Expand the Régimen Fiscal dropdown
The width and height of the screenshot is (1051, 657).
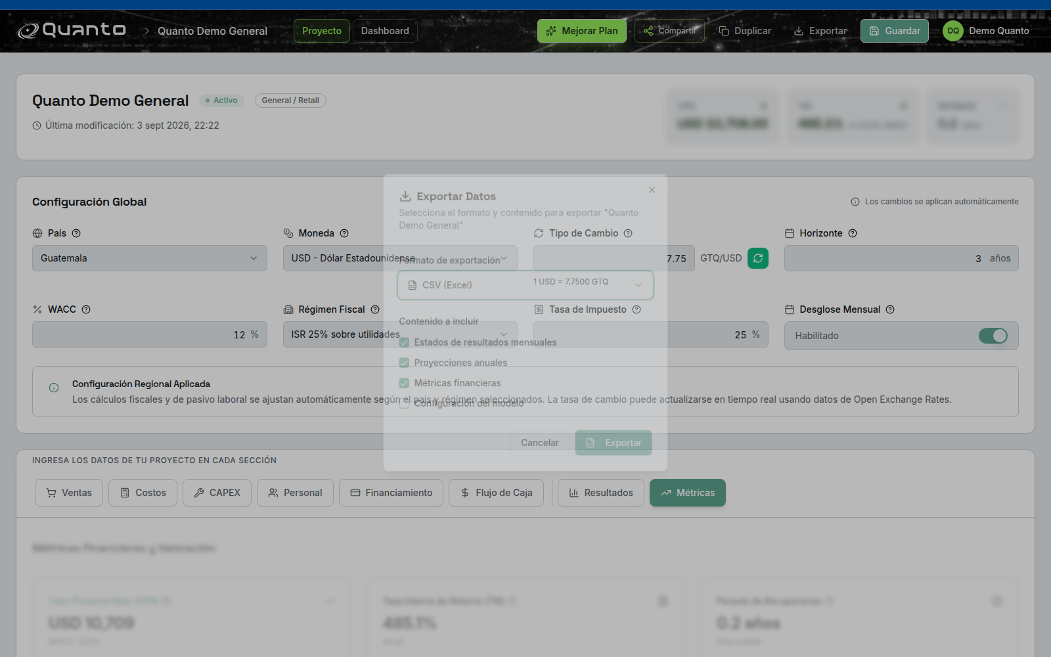click(400, 334)
